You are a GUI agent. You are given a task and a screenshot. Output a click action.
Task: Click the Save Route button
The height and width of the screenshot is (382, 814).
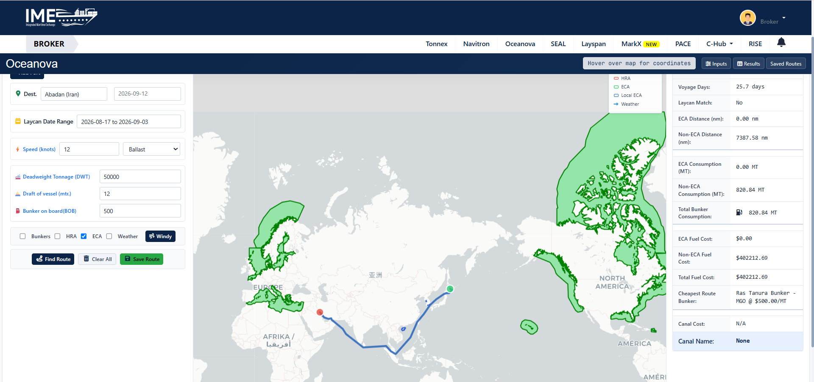tap(142, 259)
